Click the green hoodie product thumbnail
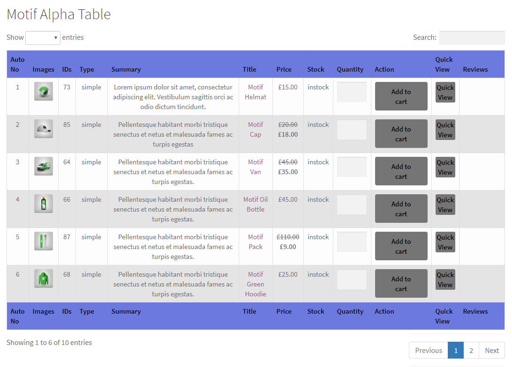 (x=44, y=279)
